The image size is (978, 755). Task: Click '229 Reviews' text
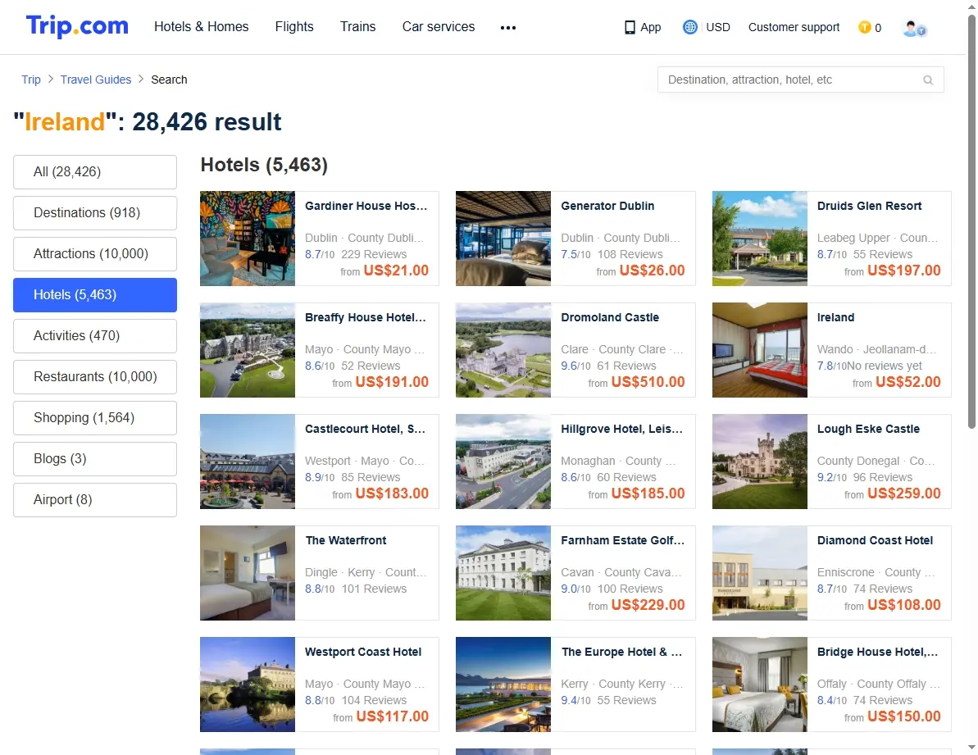click(x=374, y=254)
